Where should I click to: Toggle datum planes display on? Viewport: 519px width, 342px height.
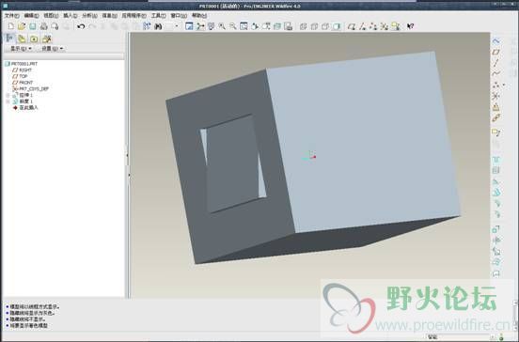click(352, 26)
